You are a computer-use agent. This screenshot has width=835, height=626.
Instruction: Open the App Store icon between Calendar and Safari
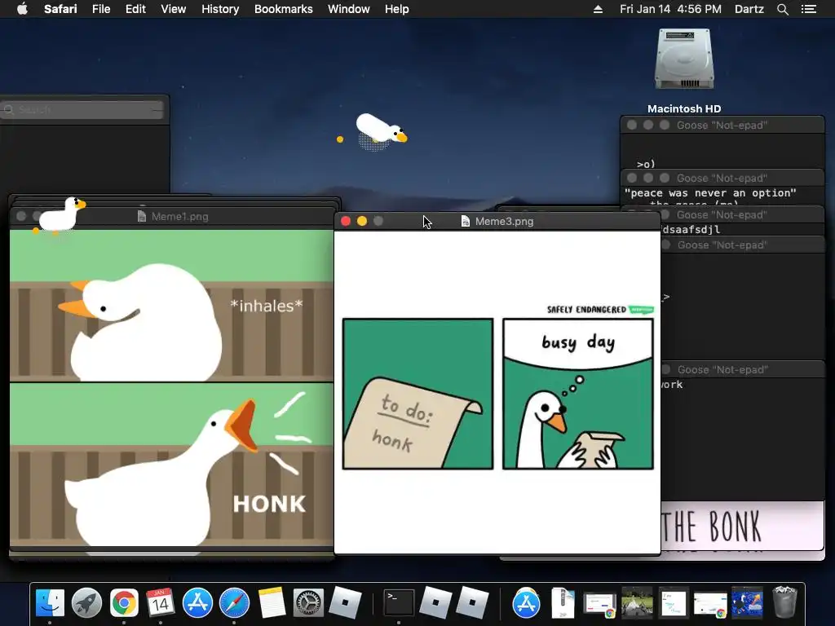(x=197, y=602)
